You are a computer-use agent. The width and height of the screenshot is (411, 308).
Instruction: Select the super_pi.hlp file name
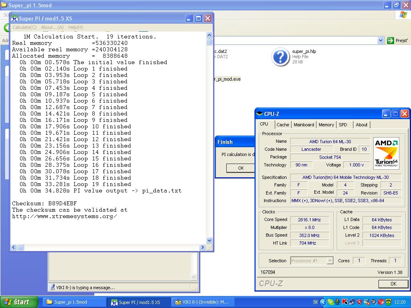(x=304, y=51)
